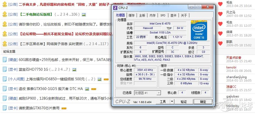Open the 威刚SP900 128G thread
This screenshot has height=114, width=255.
tap(65, 98)
